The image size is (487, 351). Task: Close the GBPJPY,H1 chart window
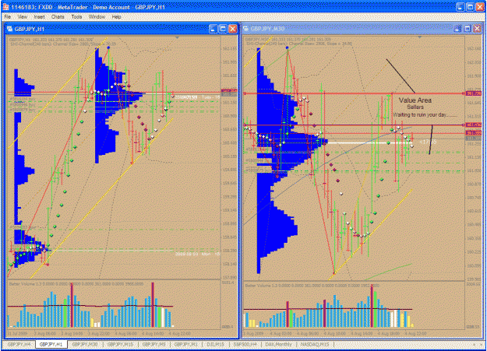(x=233, y=29)
